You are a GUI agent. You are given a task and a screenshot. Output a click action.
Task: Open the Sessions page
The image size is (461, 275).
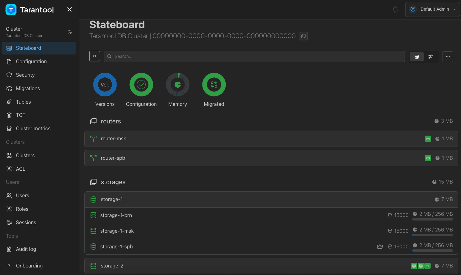tap(39, 222)
